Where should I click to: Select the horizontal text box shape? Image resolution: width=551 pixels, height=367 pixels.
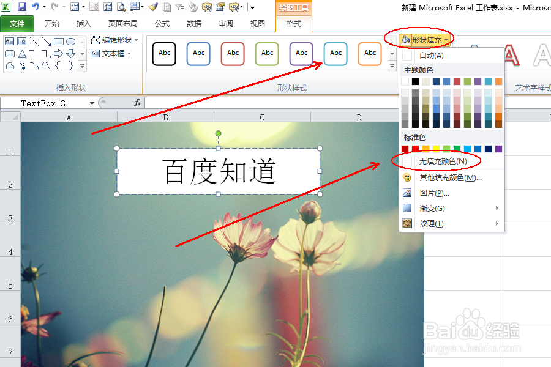click(9, 42)
